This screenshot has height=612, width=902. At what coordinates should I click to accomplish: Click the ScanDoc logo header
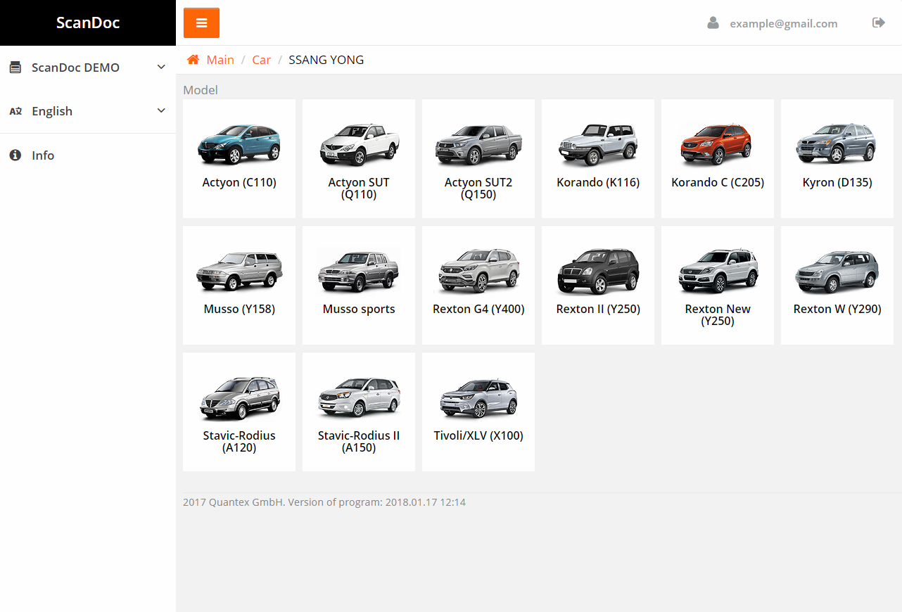88,23
